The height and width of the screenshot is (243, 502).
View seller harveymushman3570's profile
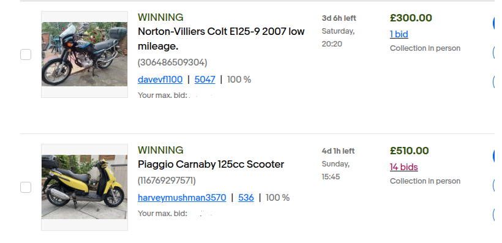(x=182, y=198)
